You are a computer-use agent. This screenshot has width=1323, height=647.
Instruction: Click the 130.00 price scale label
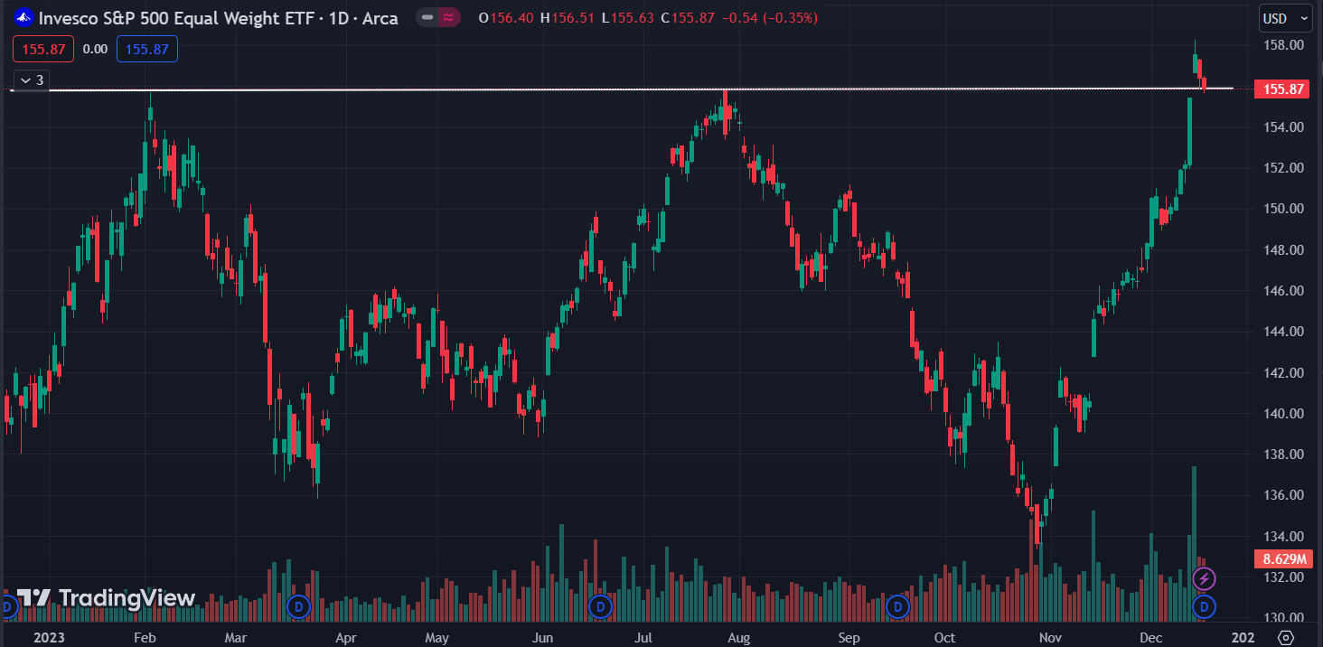coord(1283,618)
